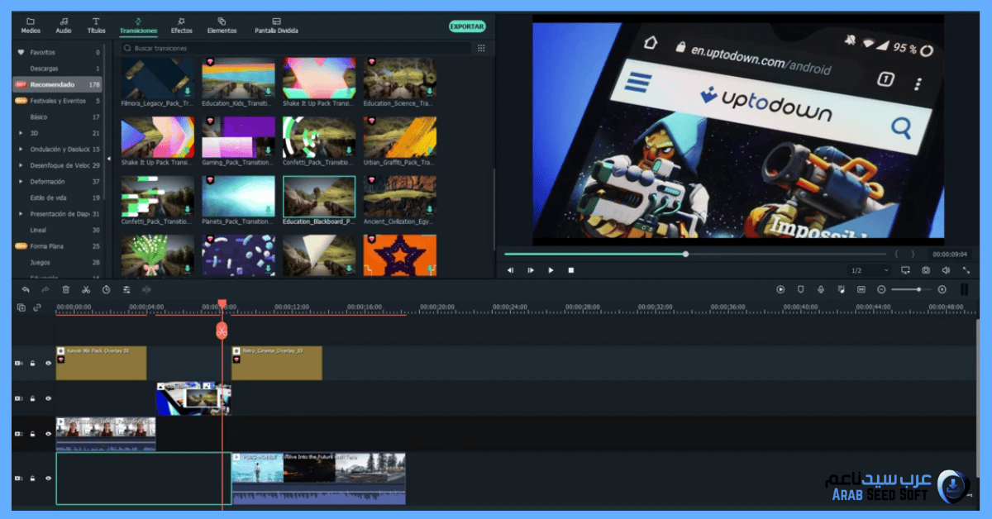Click the preview progress bar
992x519 pixels.
(x=694, y=255)
